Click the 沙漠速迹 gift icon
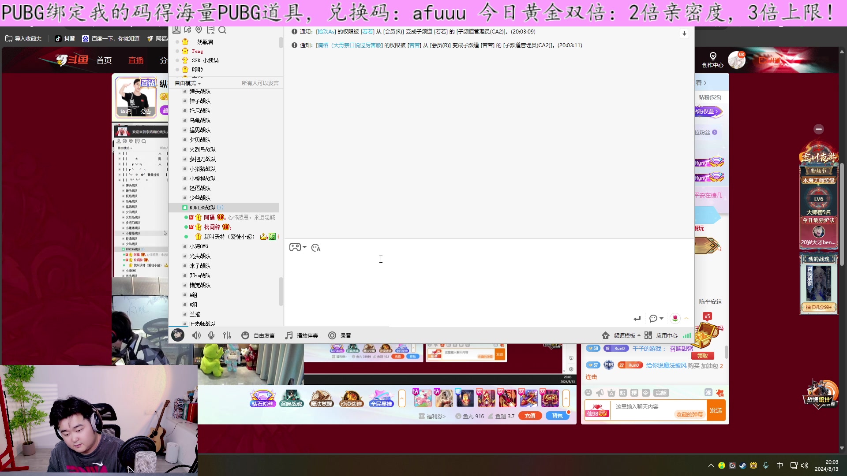Screen dimensions: 847x476 [352, 398]
